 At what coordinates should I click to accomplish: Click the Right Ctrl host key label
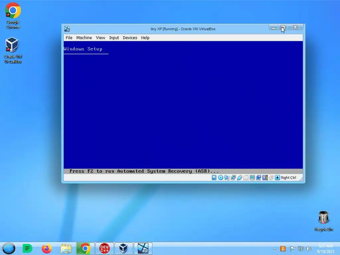click(289, 178)
